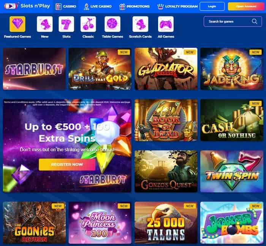Screen dimensions: 266x246
Task: Open the Scratch Cards category icon
Action: click(x=140, y=24)
